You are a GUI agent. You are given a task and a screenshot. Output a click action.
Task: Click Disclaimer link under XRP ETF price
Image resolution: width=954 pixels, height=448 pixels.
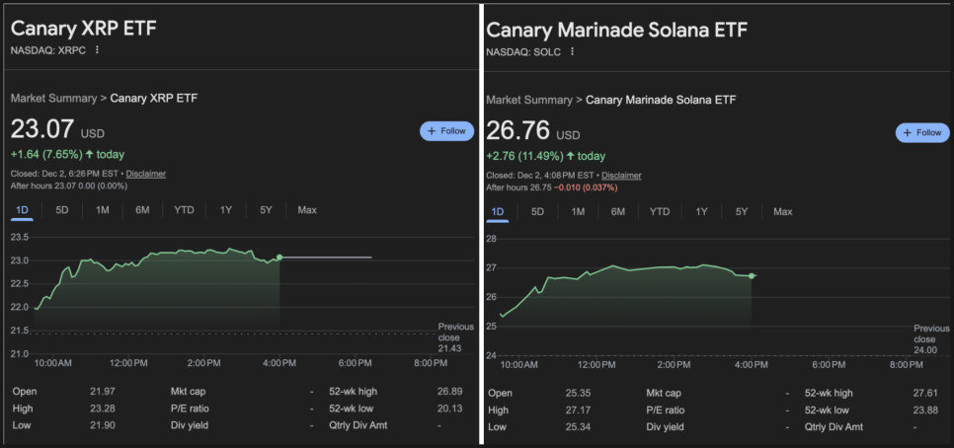coord(145,174)
